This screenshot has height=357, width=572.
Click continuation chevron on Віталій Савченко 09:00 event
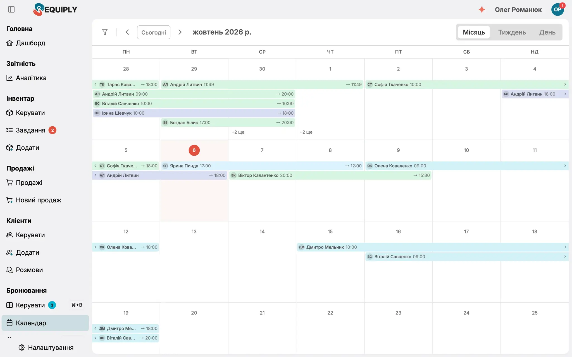point(565,257)
